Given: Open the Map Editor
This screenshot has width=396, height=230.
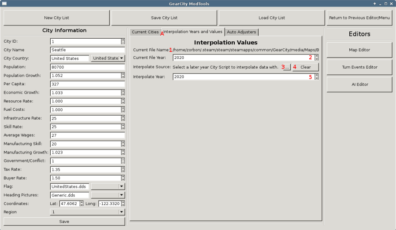Looking at the screenshot, I should pos(359,50).
